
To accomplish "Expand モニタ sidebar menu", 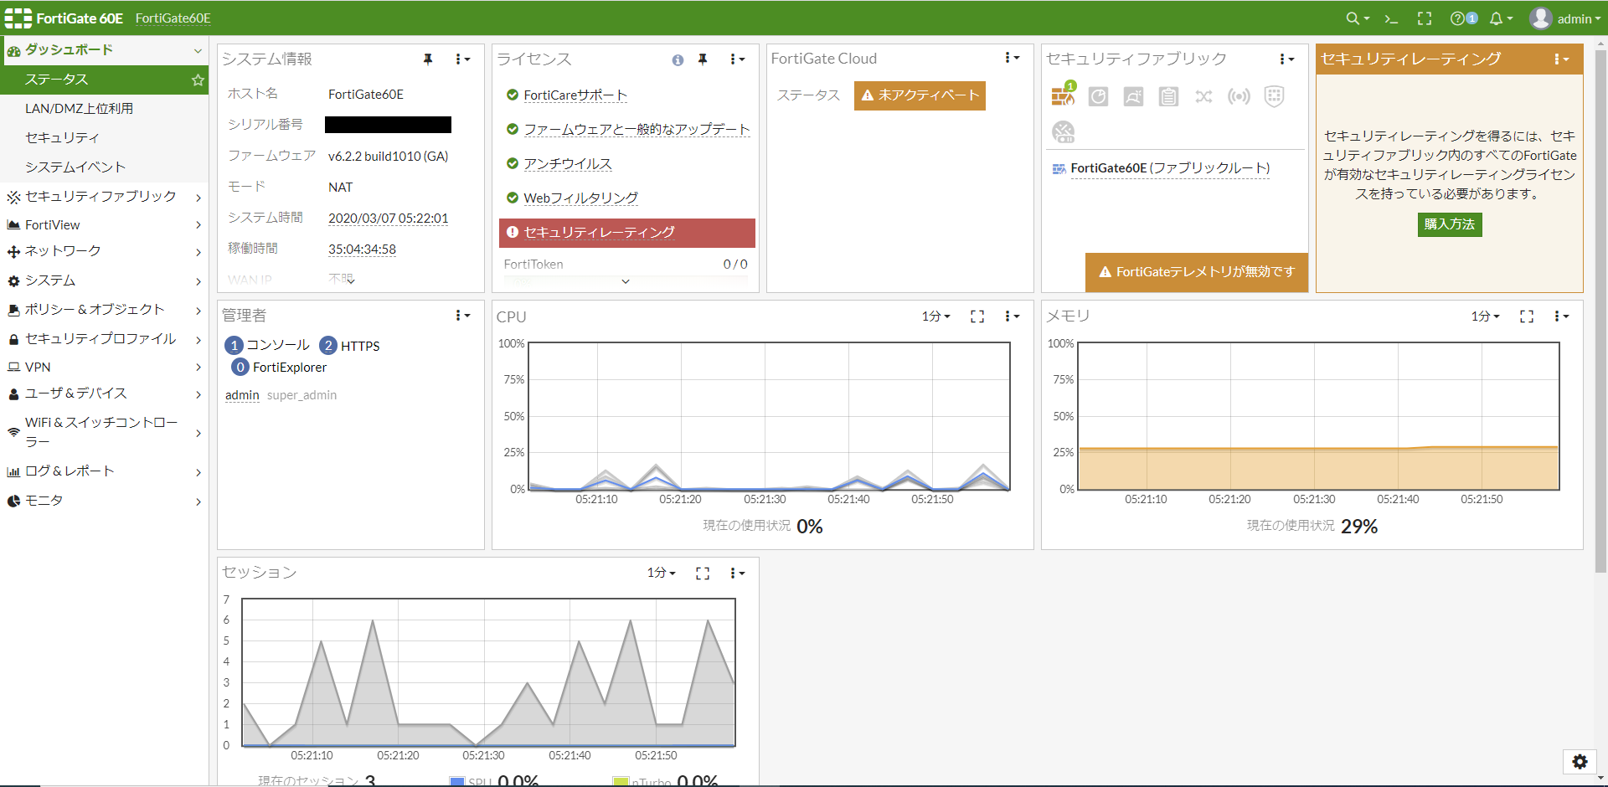I will tap(104, 501).
